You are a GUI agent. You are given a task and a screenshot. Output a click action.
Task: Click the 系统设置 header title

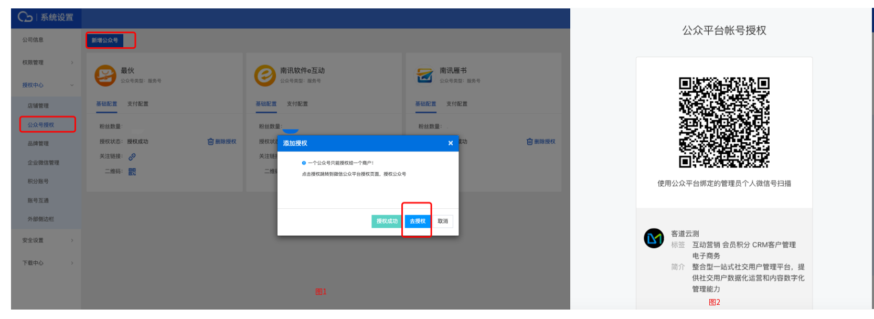point(57,17)
